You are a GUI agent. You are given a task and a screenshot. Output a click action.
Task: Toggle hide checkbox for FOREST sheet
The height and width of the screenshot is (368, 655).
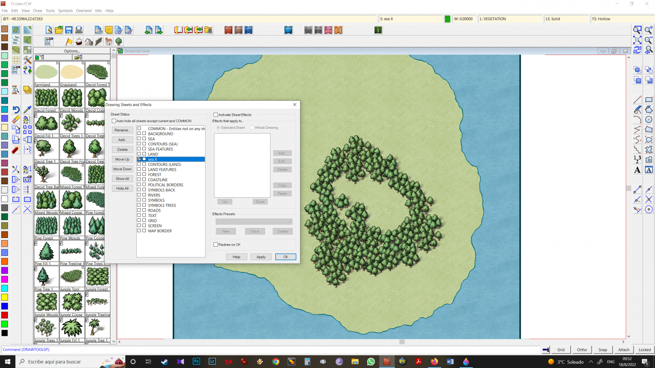pos(144,175)
